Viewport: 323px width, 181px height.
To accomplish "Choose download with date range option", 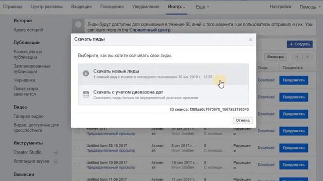I will 164,95.
